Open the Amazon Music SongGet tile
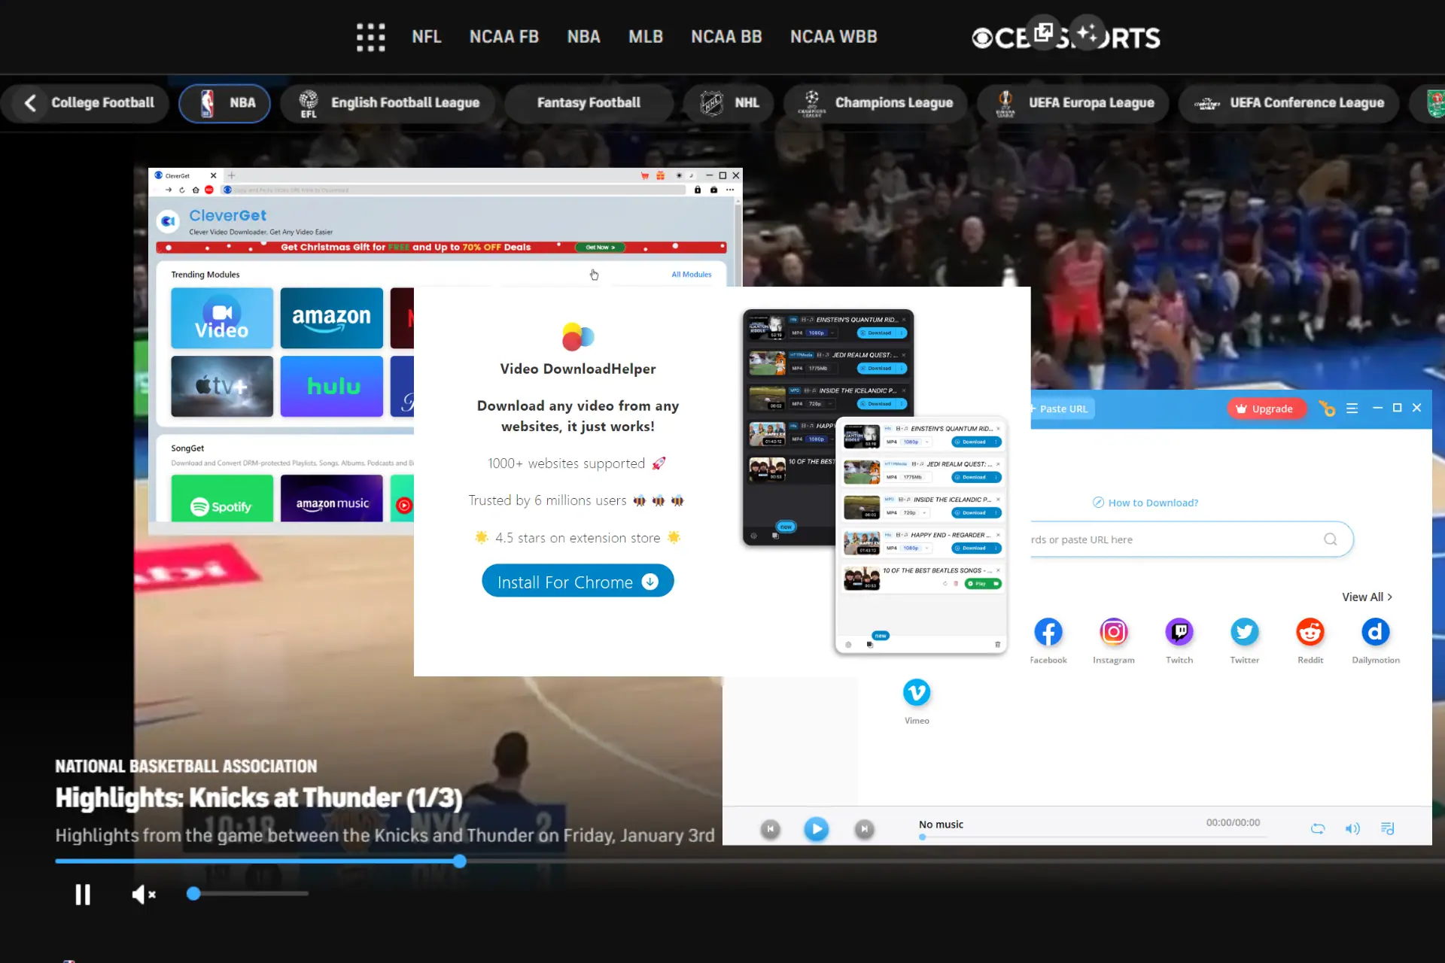Image resolution: width=1445 pixels, height=963 pixels. coord(331,498)
